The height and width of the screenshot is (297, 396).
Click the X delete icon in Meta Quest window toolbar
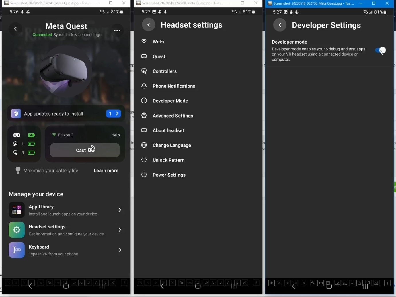tap(41, 283)
